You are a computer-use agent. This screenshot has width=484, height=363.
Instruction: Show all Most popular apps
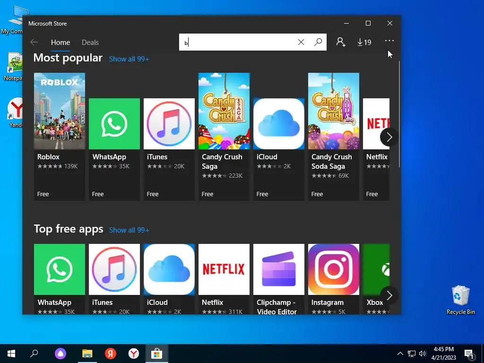pyautogui.click(x=129, y=59)
